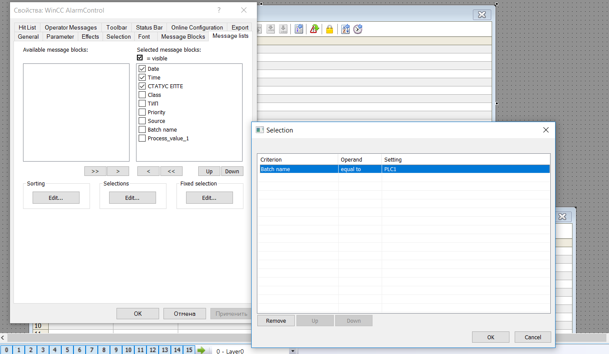Click the red warning triangle acknowledge icon
The height and width of the screenshot is (354, 609).
[314, 29]
